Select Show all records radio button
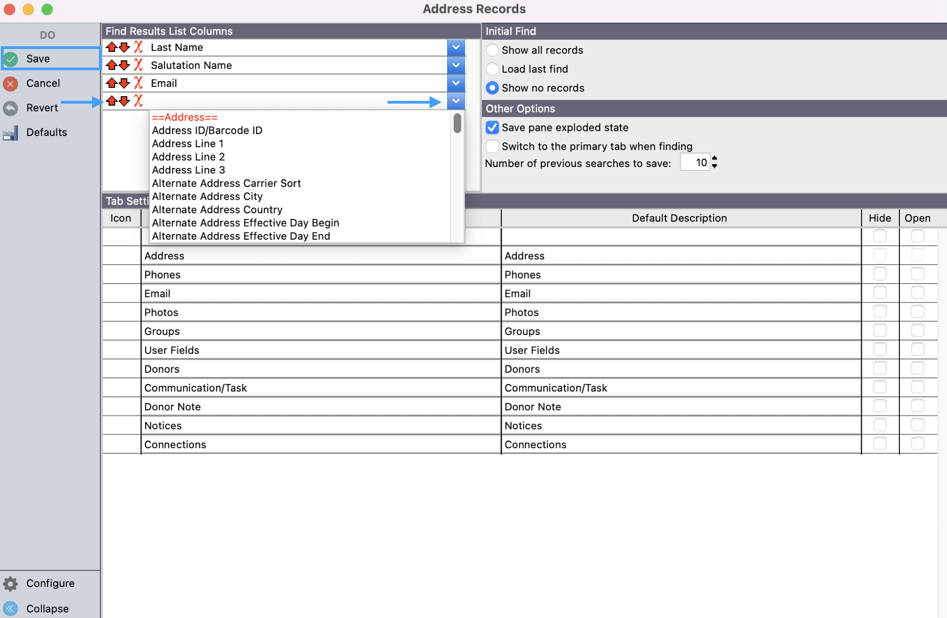 pos(492,50)
